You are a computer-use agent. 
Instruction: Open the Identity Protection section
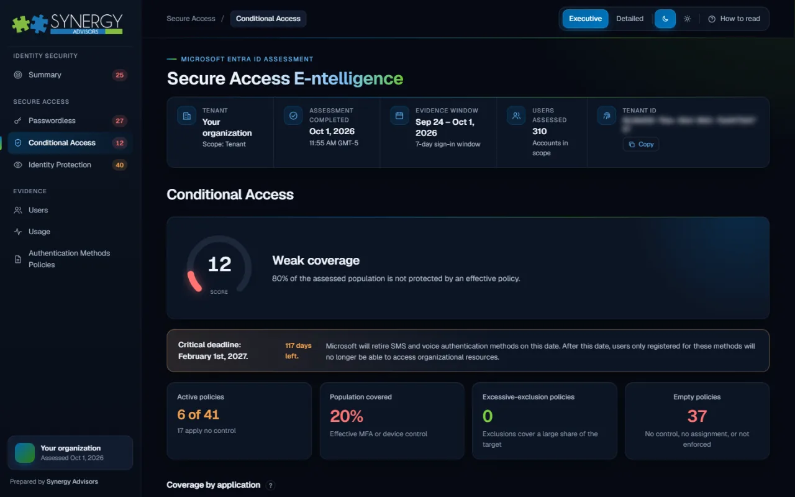(x=70, y=165)
